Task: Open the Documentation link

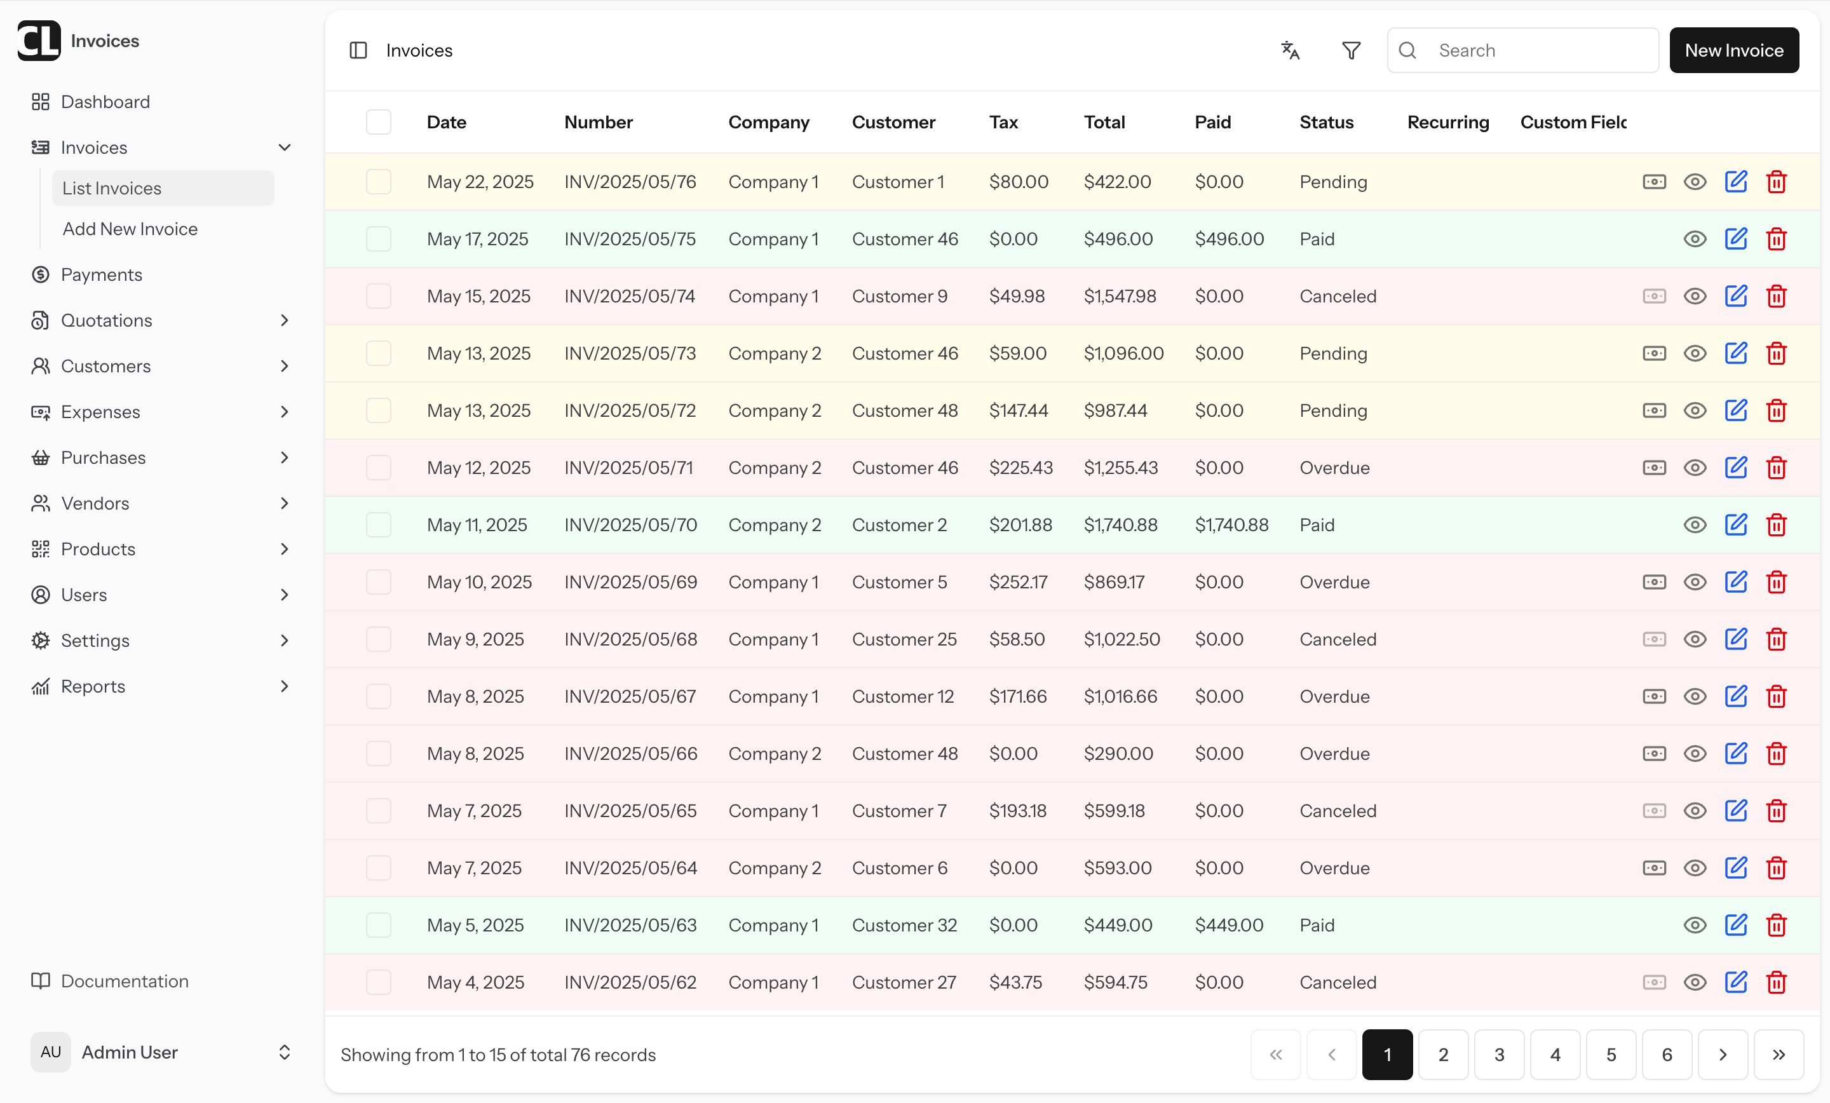Action: click(x=110, y=981)
